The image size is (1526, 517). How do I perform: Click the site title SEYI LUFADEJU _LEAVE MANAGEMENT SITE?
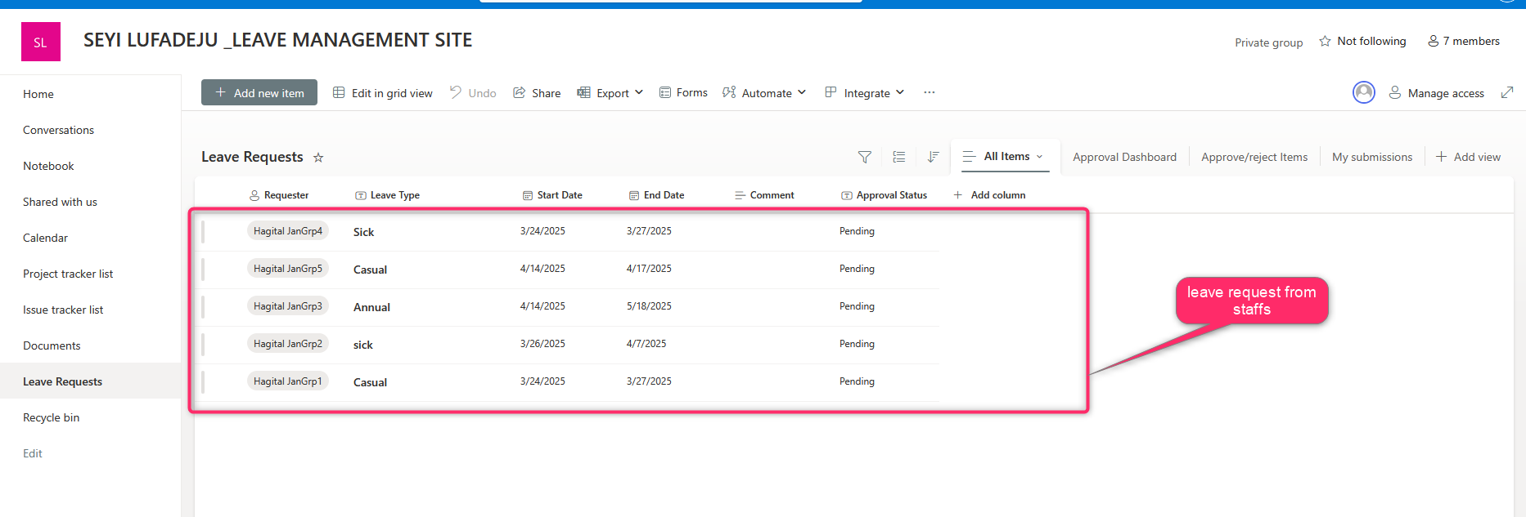pyautogui.click(x=277, y=40)
